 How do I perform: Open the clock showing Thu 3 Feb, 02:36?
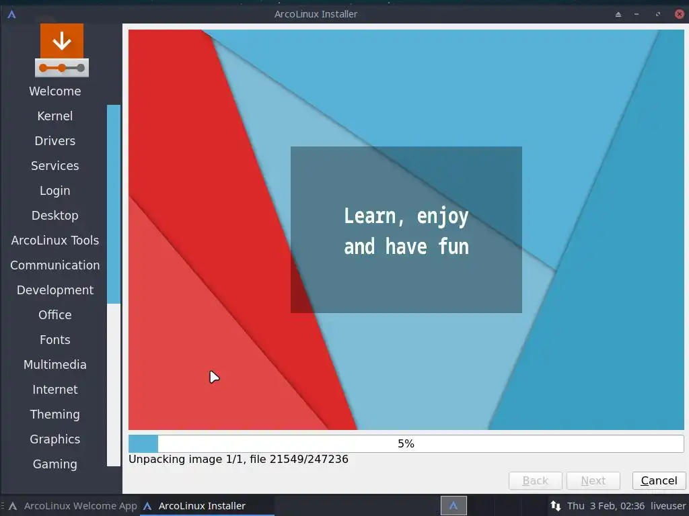point(606,506)
